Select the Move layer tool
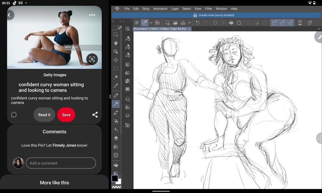The image size is (322, 193). tap(116, 60)
